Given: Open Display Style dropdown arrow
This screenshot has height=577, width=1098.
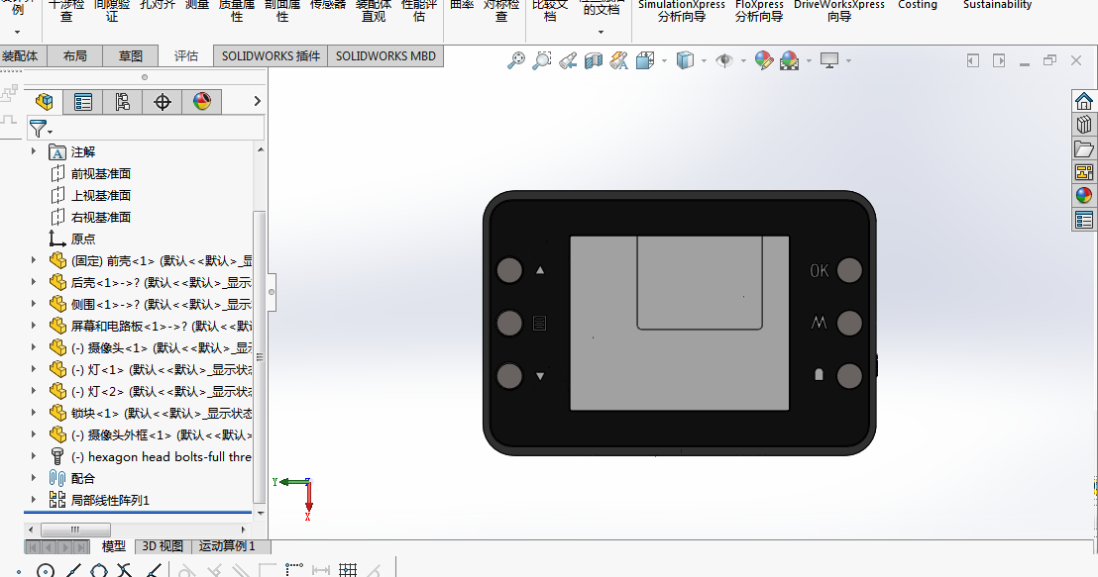Looking at the screenshot, I should click(704, 60).
